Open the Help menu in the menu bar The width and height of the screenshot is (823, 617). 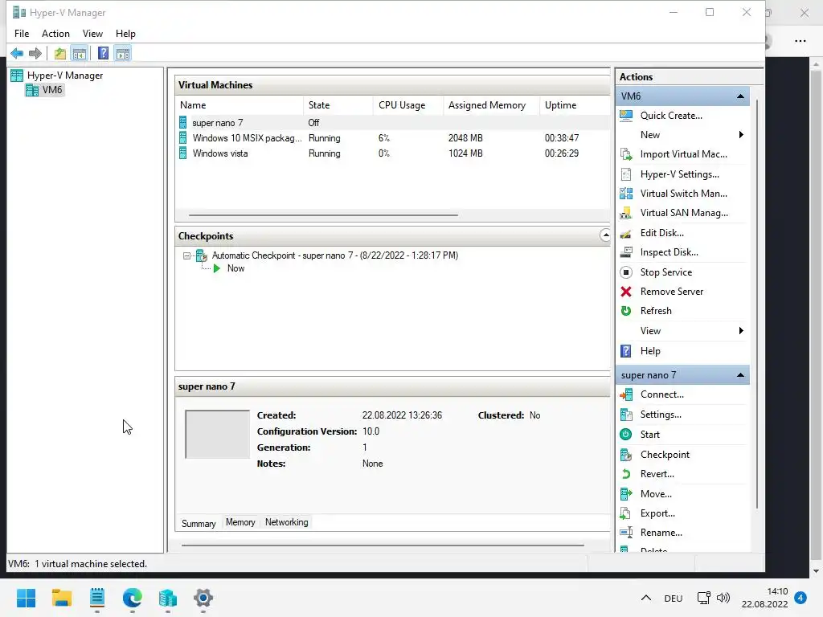[125, 34]
